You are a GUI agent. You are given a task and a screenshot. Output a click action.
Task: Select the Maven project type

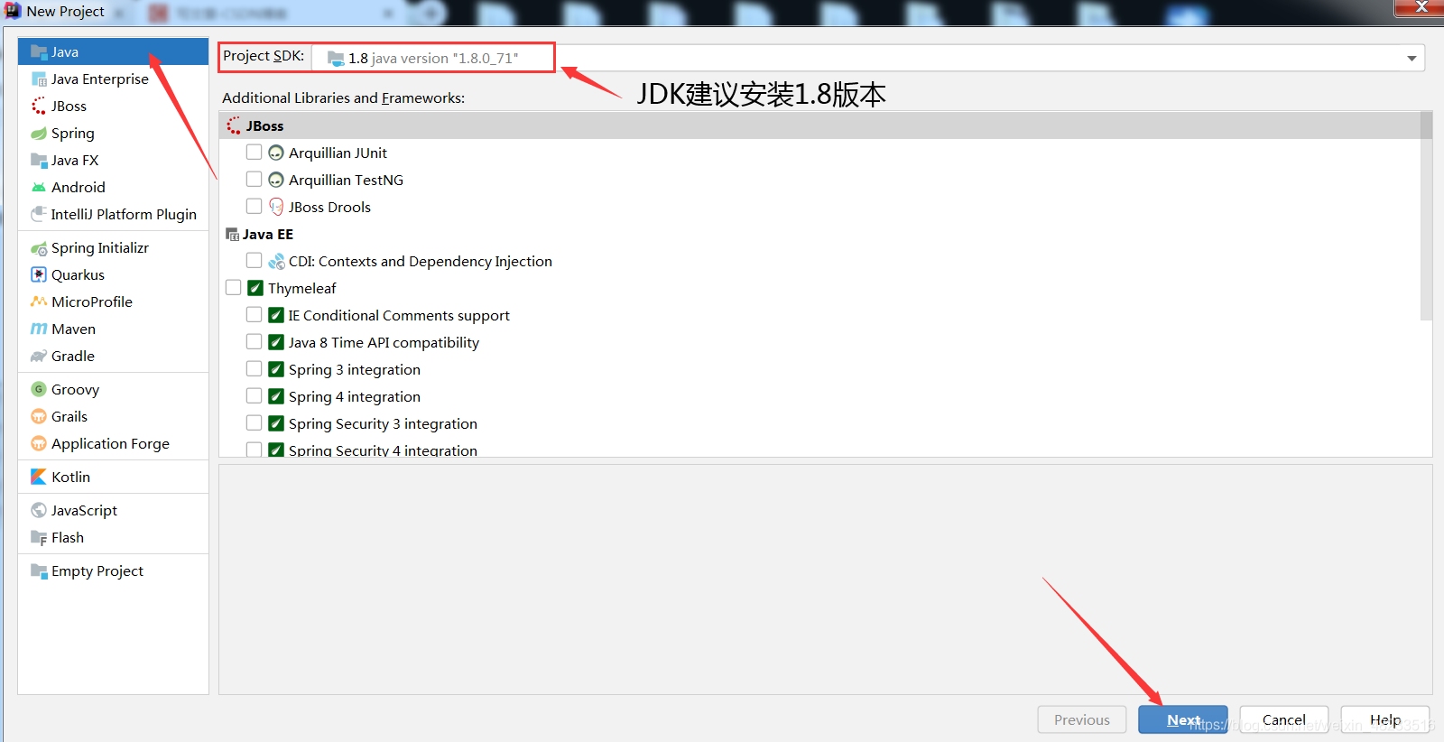(113, 329)
